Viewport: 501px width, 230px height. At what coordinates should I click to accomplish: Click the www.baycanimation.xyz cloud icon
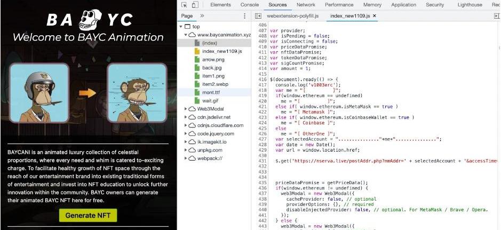tap(192, 35)
